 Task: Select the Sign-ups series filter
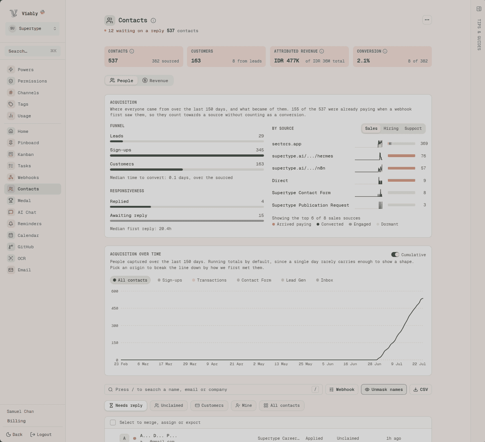[170, 280]
